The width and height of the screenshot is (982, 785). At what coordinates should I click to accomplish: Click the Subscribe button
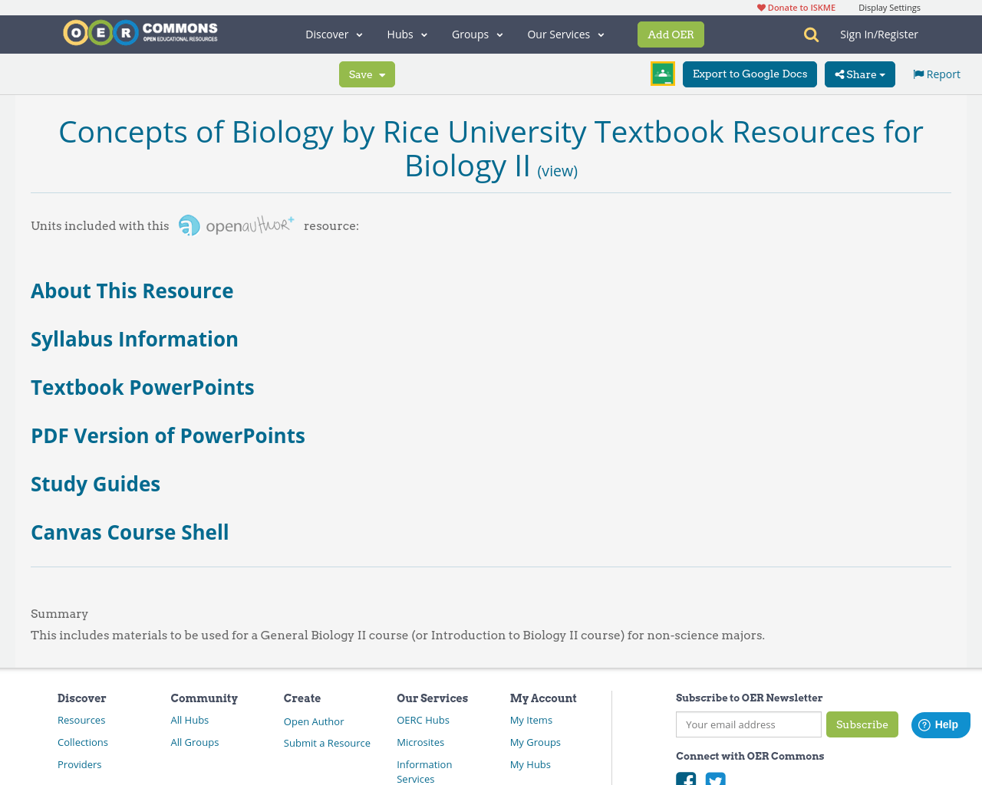click(862, 724)
